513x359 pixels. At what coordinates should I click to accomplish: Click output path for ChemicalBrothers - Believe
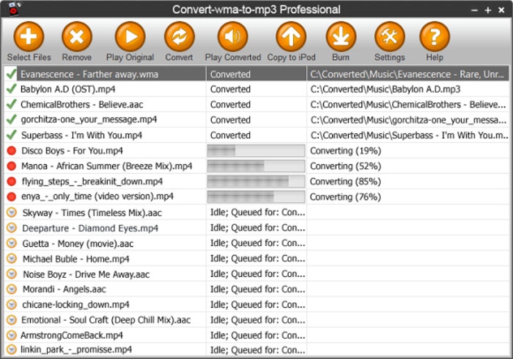click(408, 104)
